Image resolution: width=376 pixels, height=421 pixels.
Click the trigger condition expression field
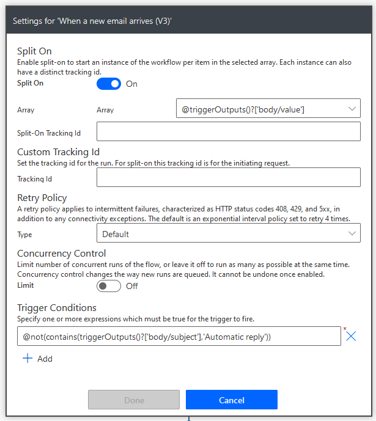tap(179, 337)
